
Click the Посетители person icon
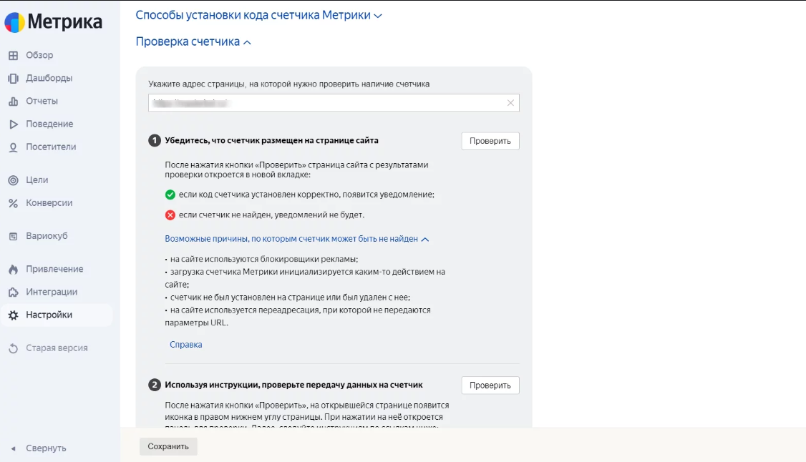(13, 147)
